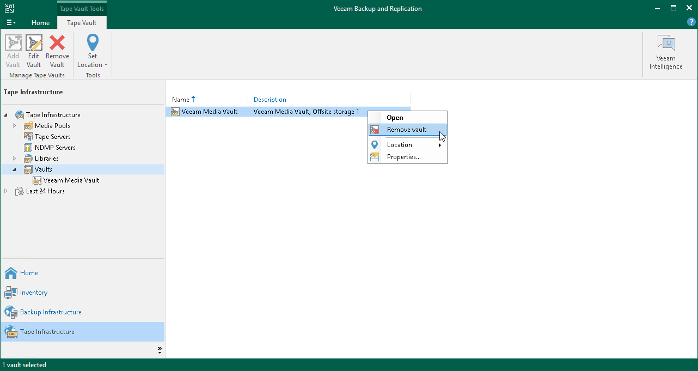Viewport: 698px width, 371px height.
Task: Click the Properties icon in context menu
Action: 375,157
